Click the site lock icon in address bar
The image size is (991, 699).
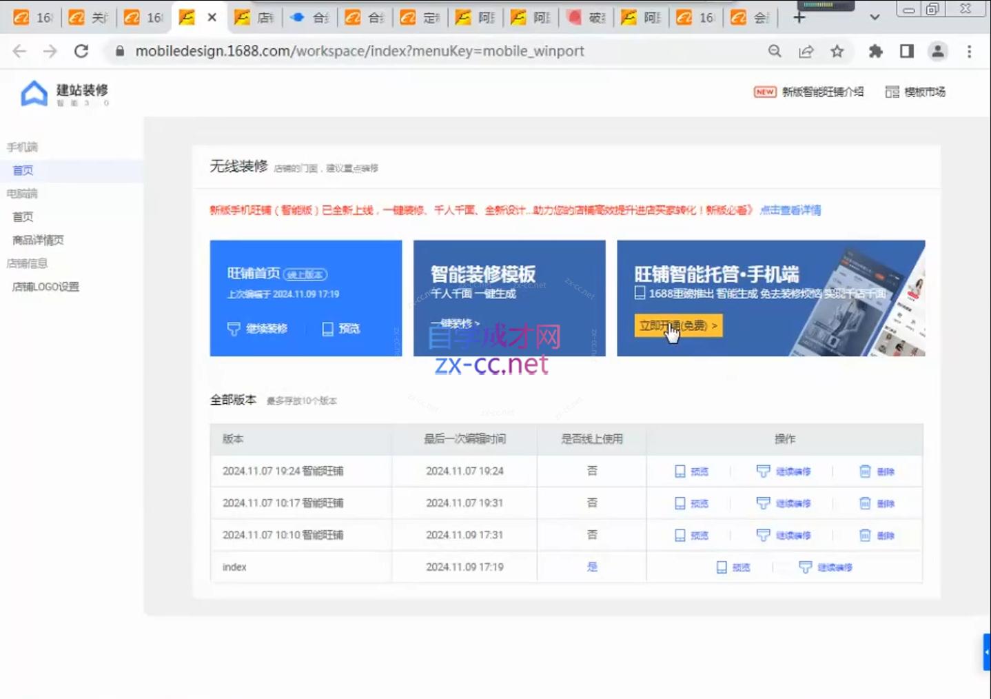click(120, 51)
